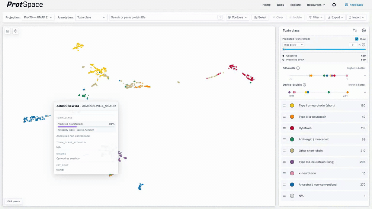Toggle κ-neurotoxin pink swatch
This screenshot has height=209, width=372.
click(x=292, y=173)
